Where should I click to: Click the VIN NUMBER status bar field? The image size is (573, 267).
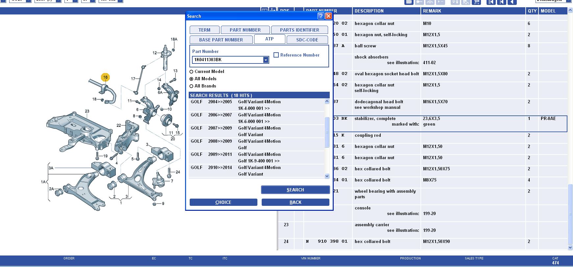click(311, 258)
